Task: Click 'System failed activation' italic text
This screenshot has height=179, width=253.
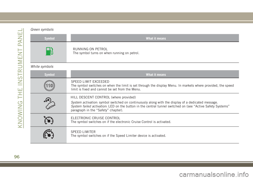Action: pos(89,106)
